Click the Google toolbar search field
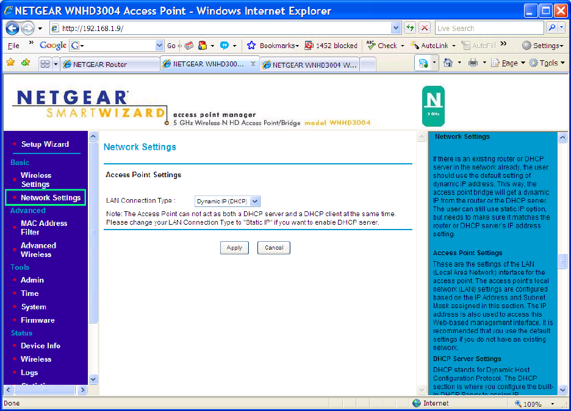Image resolution: width=571 pixels, height=411 pixels. coord(117,46)
